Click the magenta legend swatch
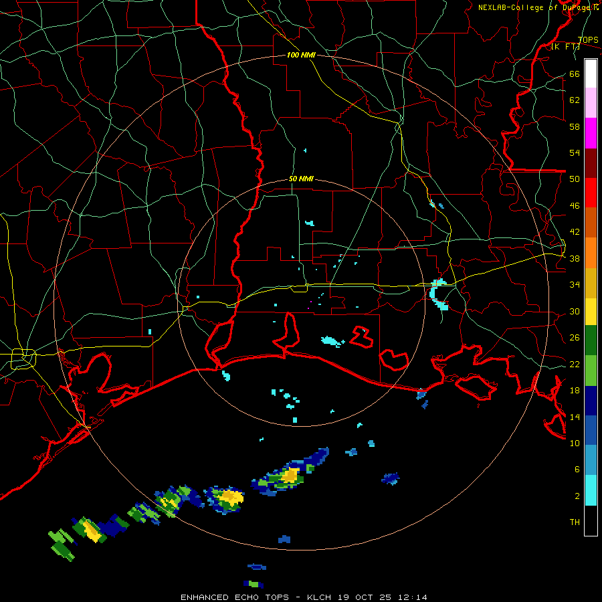Image resolution: width=602 pixels, height=602 pixels. (591, 133)
